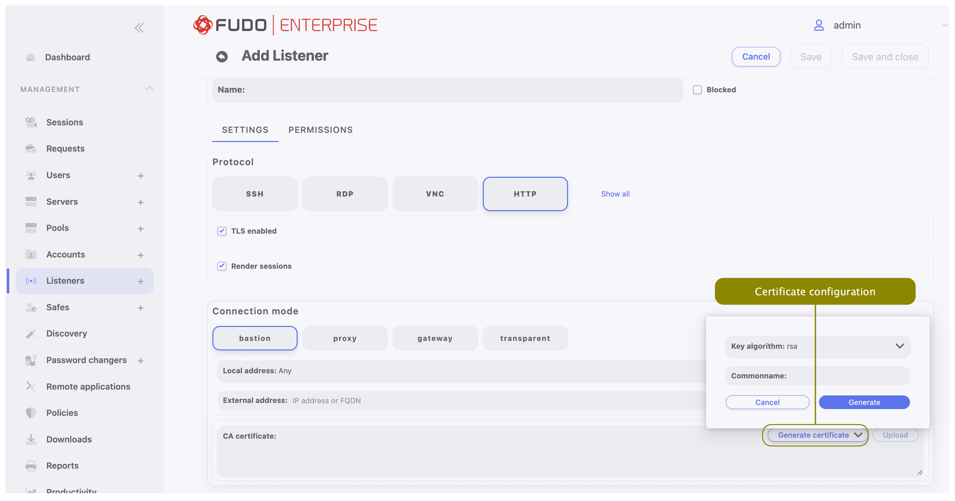This screenshot has width=955, height=501.
Task: Click the Show all protocols link
Action: tap(615, 194)
